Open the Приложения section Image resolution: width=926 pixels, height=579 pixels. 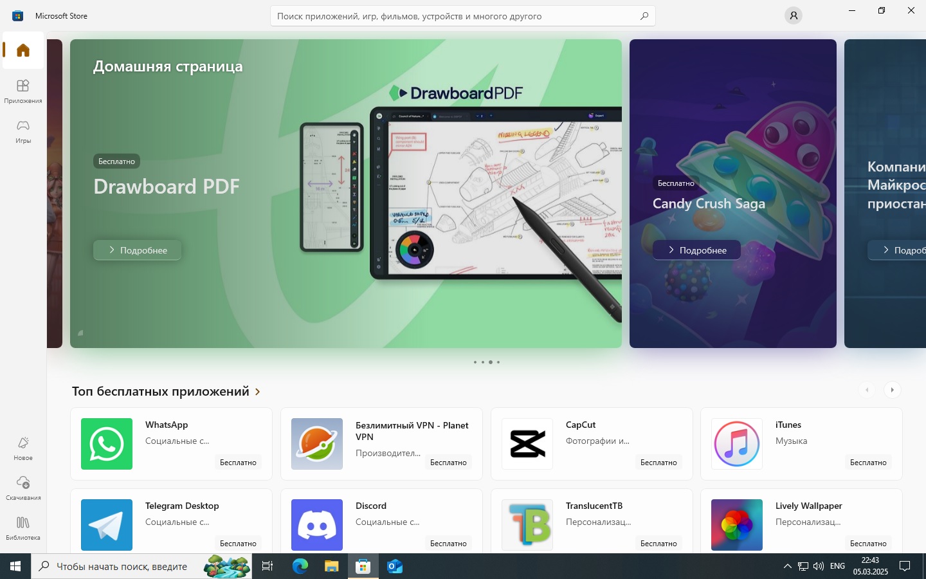click(x=23, y=91)
